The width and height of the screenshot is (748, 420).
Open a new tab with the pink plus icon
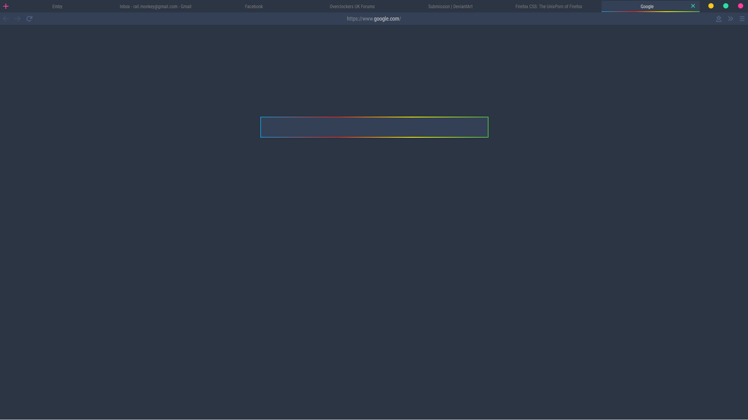coord(6,6)
